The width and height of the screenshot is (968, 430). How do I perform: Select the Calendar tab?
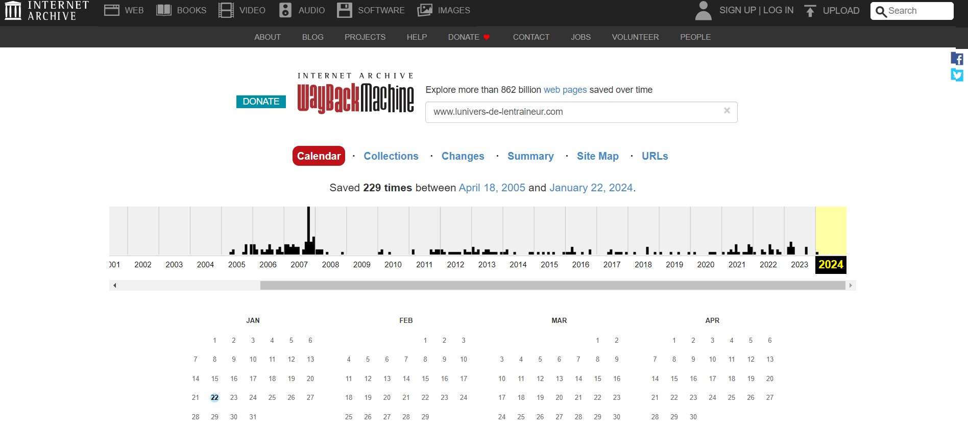(319, 156)
